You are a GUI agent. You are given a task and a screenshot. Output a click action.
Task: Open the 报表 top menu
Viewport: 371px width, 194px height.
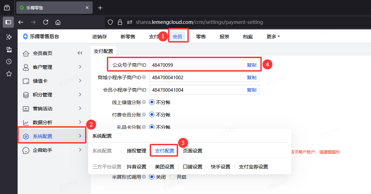pyautogui.click(x=224, y=37)
